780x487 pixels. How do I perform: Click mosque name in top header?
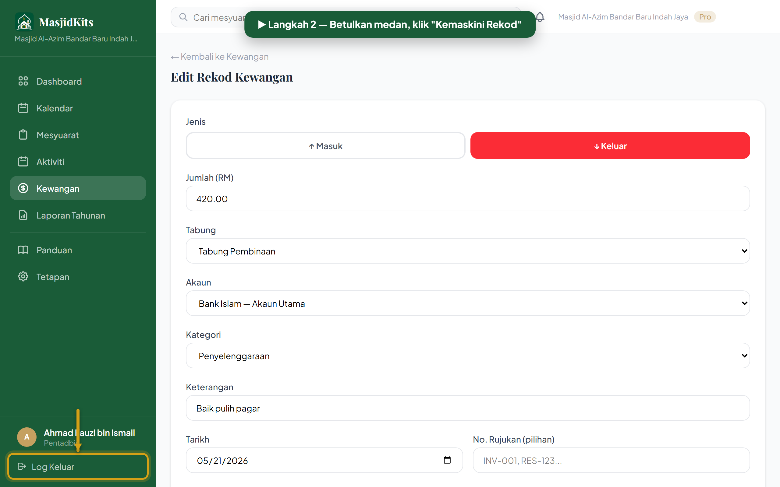623,17
